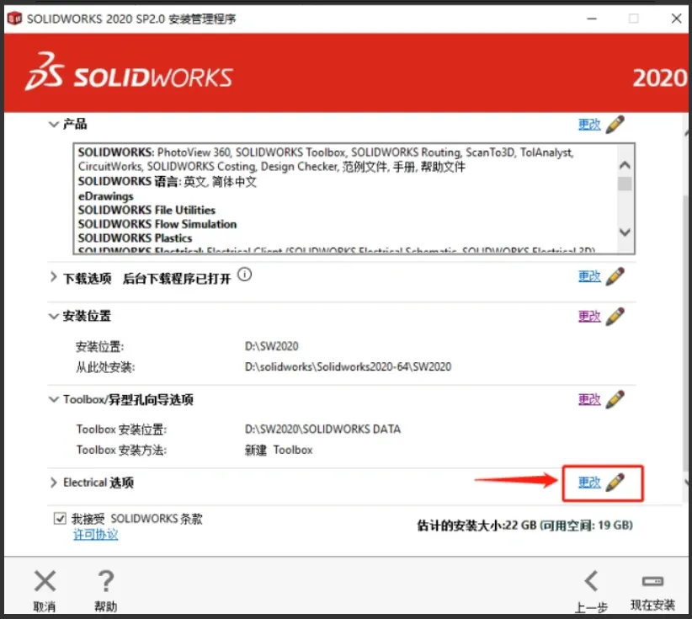Click pencil icon for Toolbox/异型孔向导选项
Image resolution: width=692 pixels, height=619 pixels.
point(615,399)
